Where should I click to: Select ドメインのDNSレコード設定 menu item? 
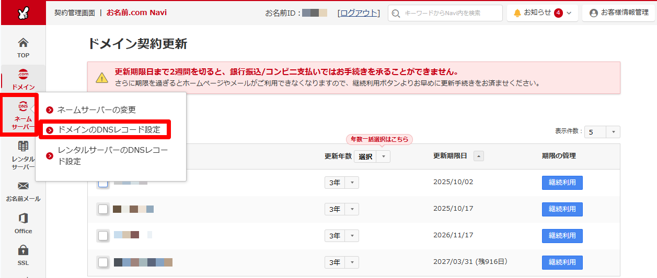pos(109,129)
